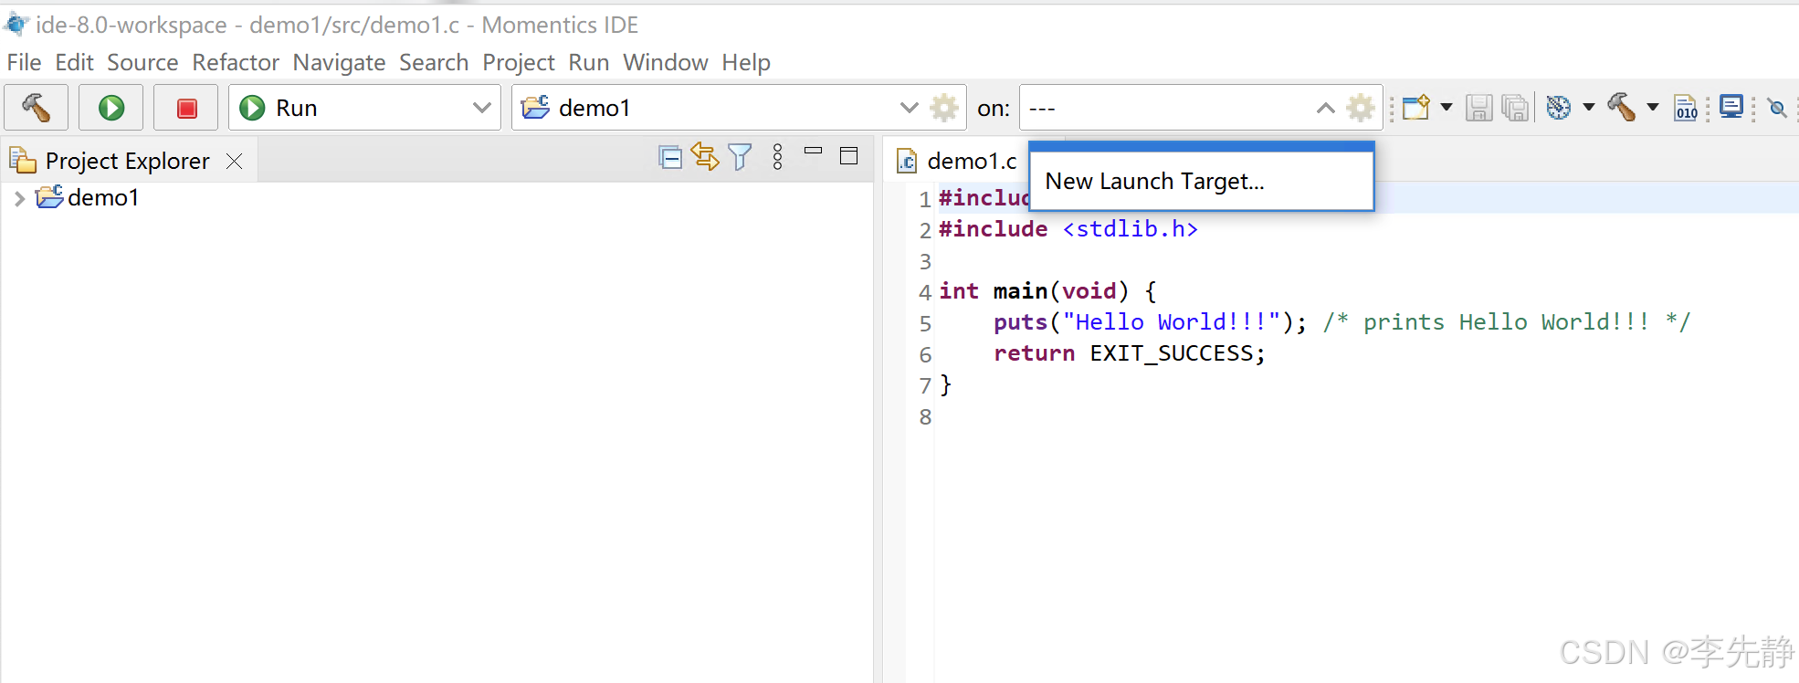Click the blue monitor console icon

pyautogui.click(x=1731, y=107)
